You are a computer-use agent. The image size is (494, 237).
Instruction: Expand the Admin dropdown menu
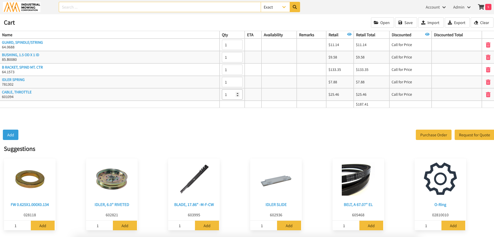pyautogui.click(x=462, y=7)
